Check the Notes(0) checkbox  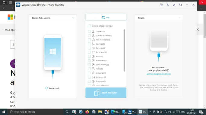click(89, 69)
